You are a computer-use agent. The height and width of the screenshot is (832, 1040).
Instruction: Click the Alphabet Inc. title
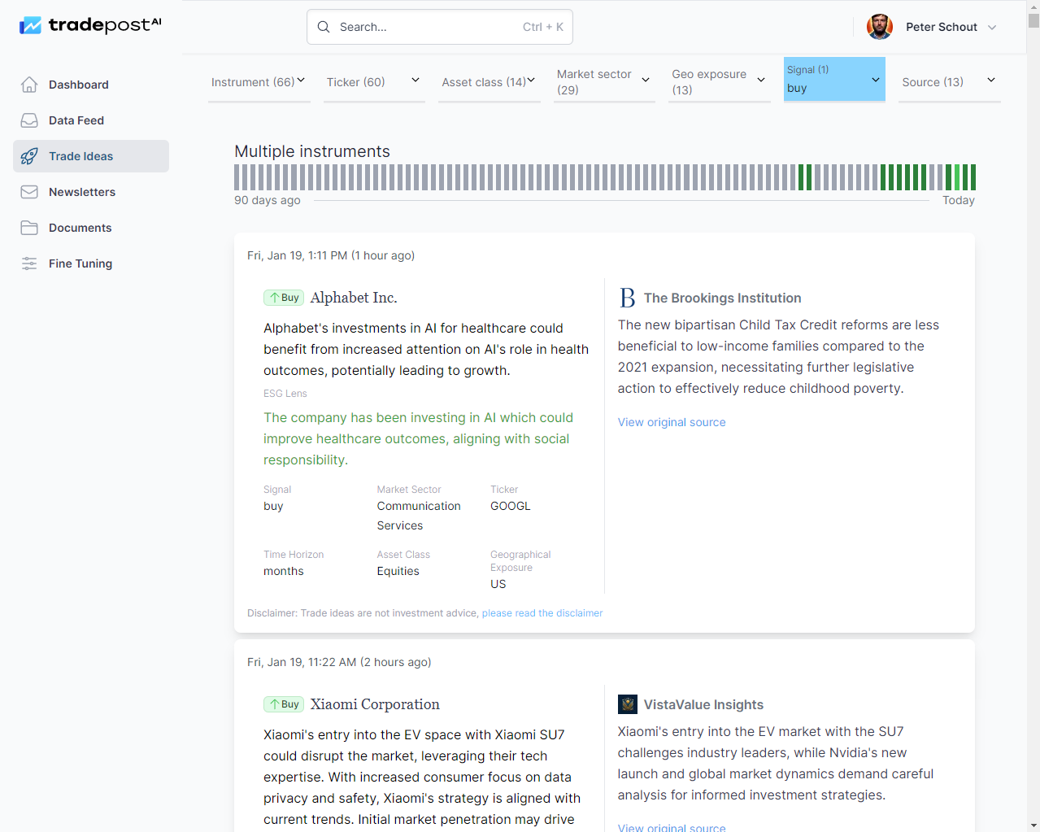(x=354, y=298)
